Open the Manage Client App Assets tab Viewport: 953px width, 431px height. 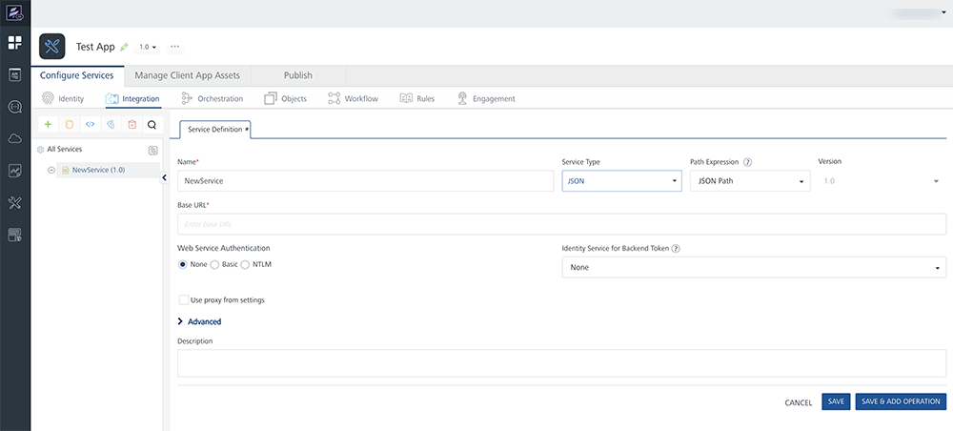187,75
